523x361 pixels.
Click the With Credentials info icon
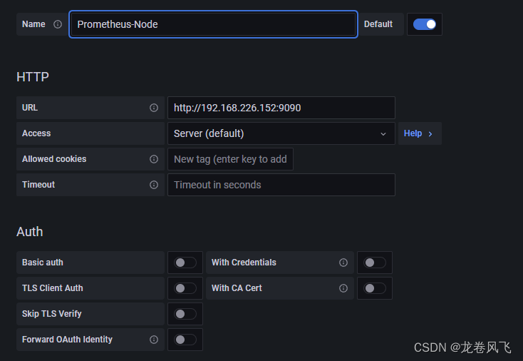(343, 263)
